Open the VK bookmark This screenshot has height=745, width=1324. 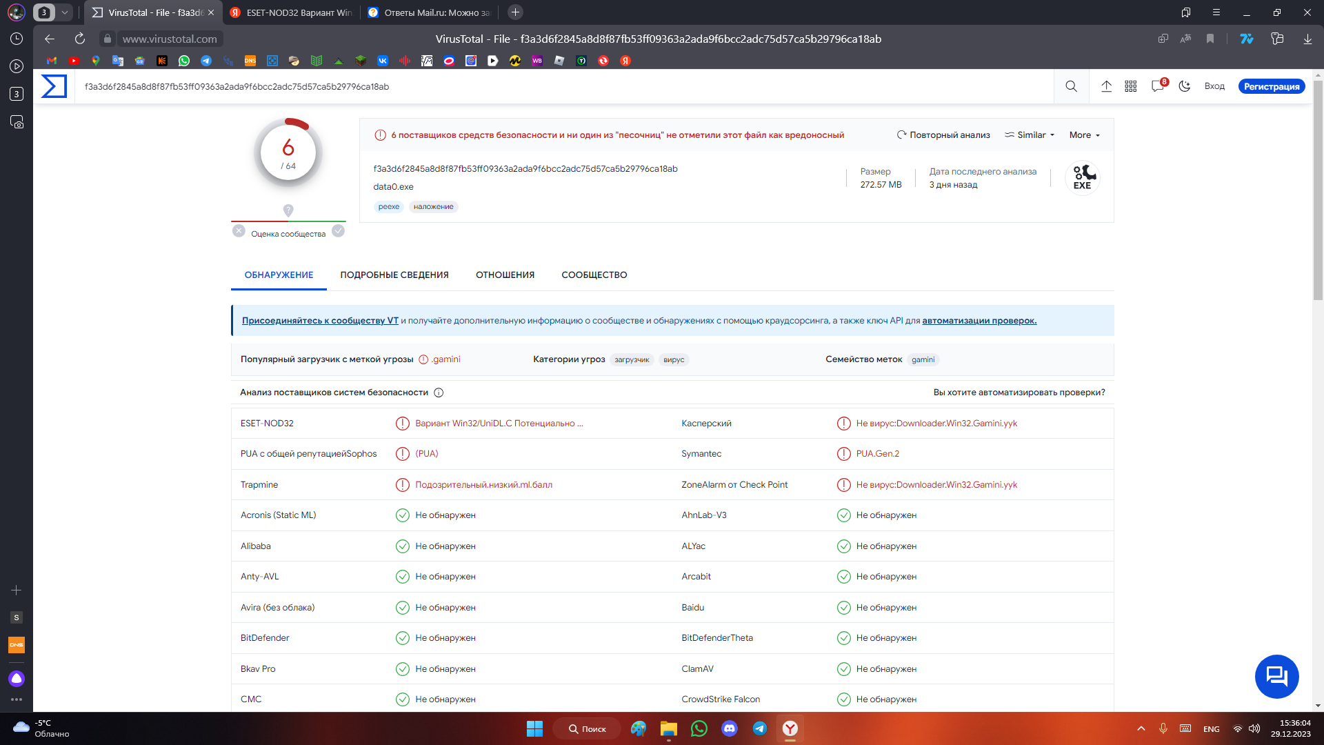[383, 61]
